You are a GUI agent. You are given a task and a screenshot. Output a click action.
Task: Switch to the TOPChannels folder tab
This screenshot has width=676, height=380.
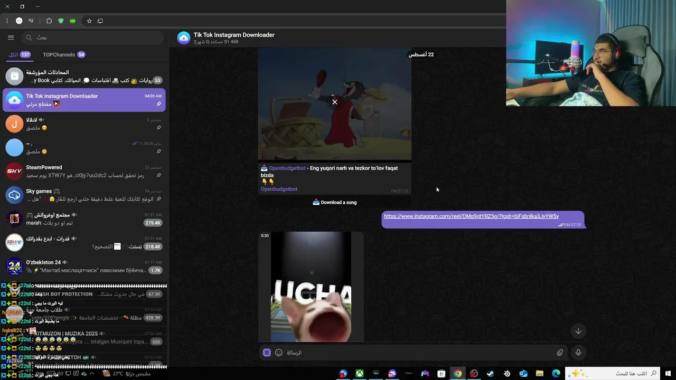pos(64,55)
